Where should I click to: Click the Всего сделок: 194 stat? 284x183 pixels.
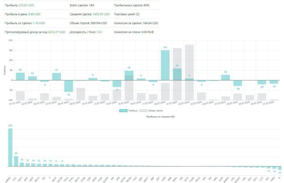point(82,6)
